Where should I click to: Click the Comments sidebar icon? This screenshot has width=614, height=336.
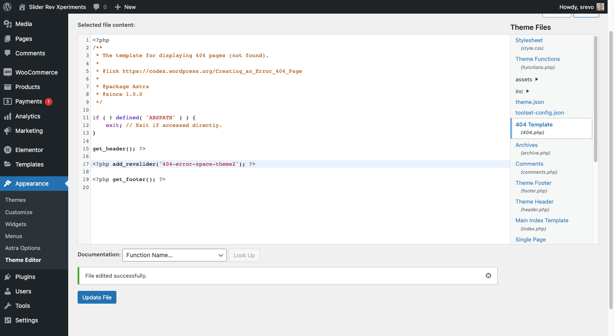(8, 53)
